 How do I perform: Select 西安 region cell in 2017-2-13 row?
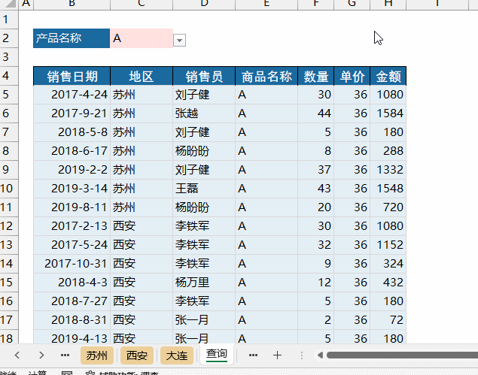[142, 226]
